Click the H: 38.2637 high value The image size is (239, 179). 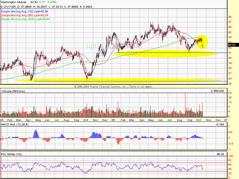(x=40, y=7)
